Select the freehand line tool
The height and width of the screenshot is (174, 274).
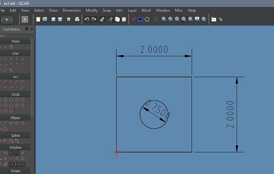(x=11, y=70)
